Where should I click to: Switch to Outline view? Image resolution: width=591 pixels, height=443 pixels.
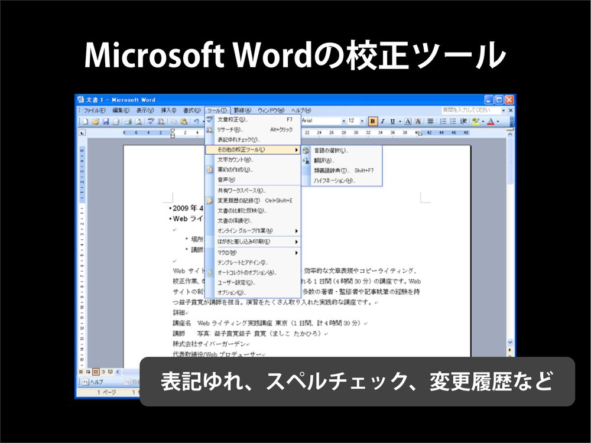(103, 372)
